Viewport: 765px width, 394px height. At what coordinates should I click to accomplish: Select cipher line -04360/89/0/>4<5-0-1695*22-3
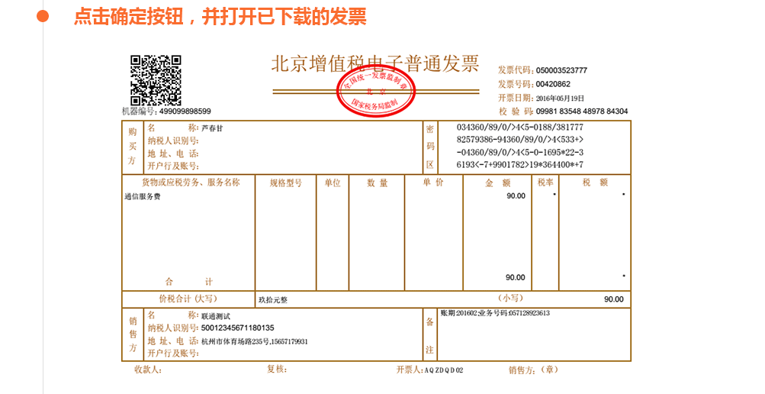pos(520,152)
